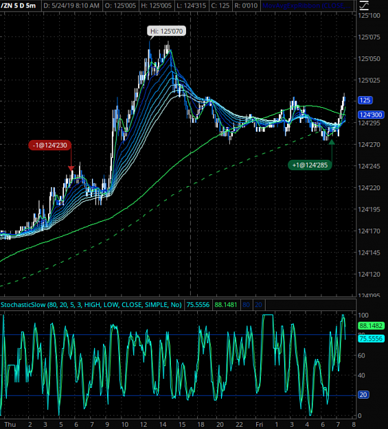The image size is (388, 429).
Task: Click the close value C: 125
Action: point(220,5)
